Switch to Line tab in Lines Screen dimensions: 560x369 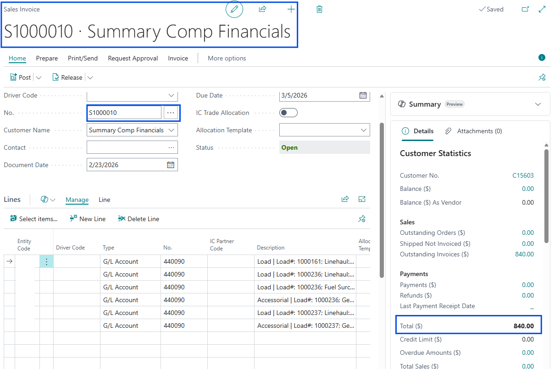pos(105,200)
